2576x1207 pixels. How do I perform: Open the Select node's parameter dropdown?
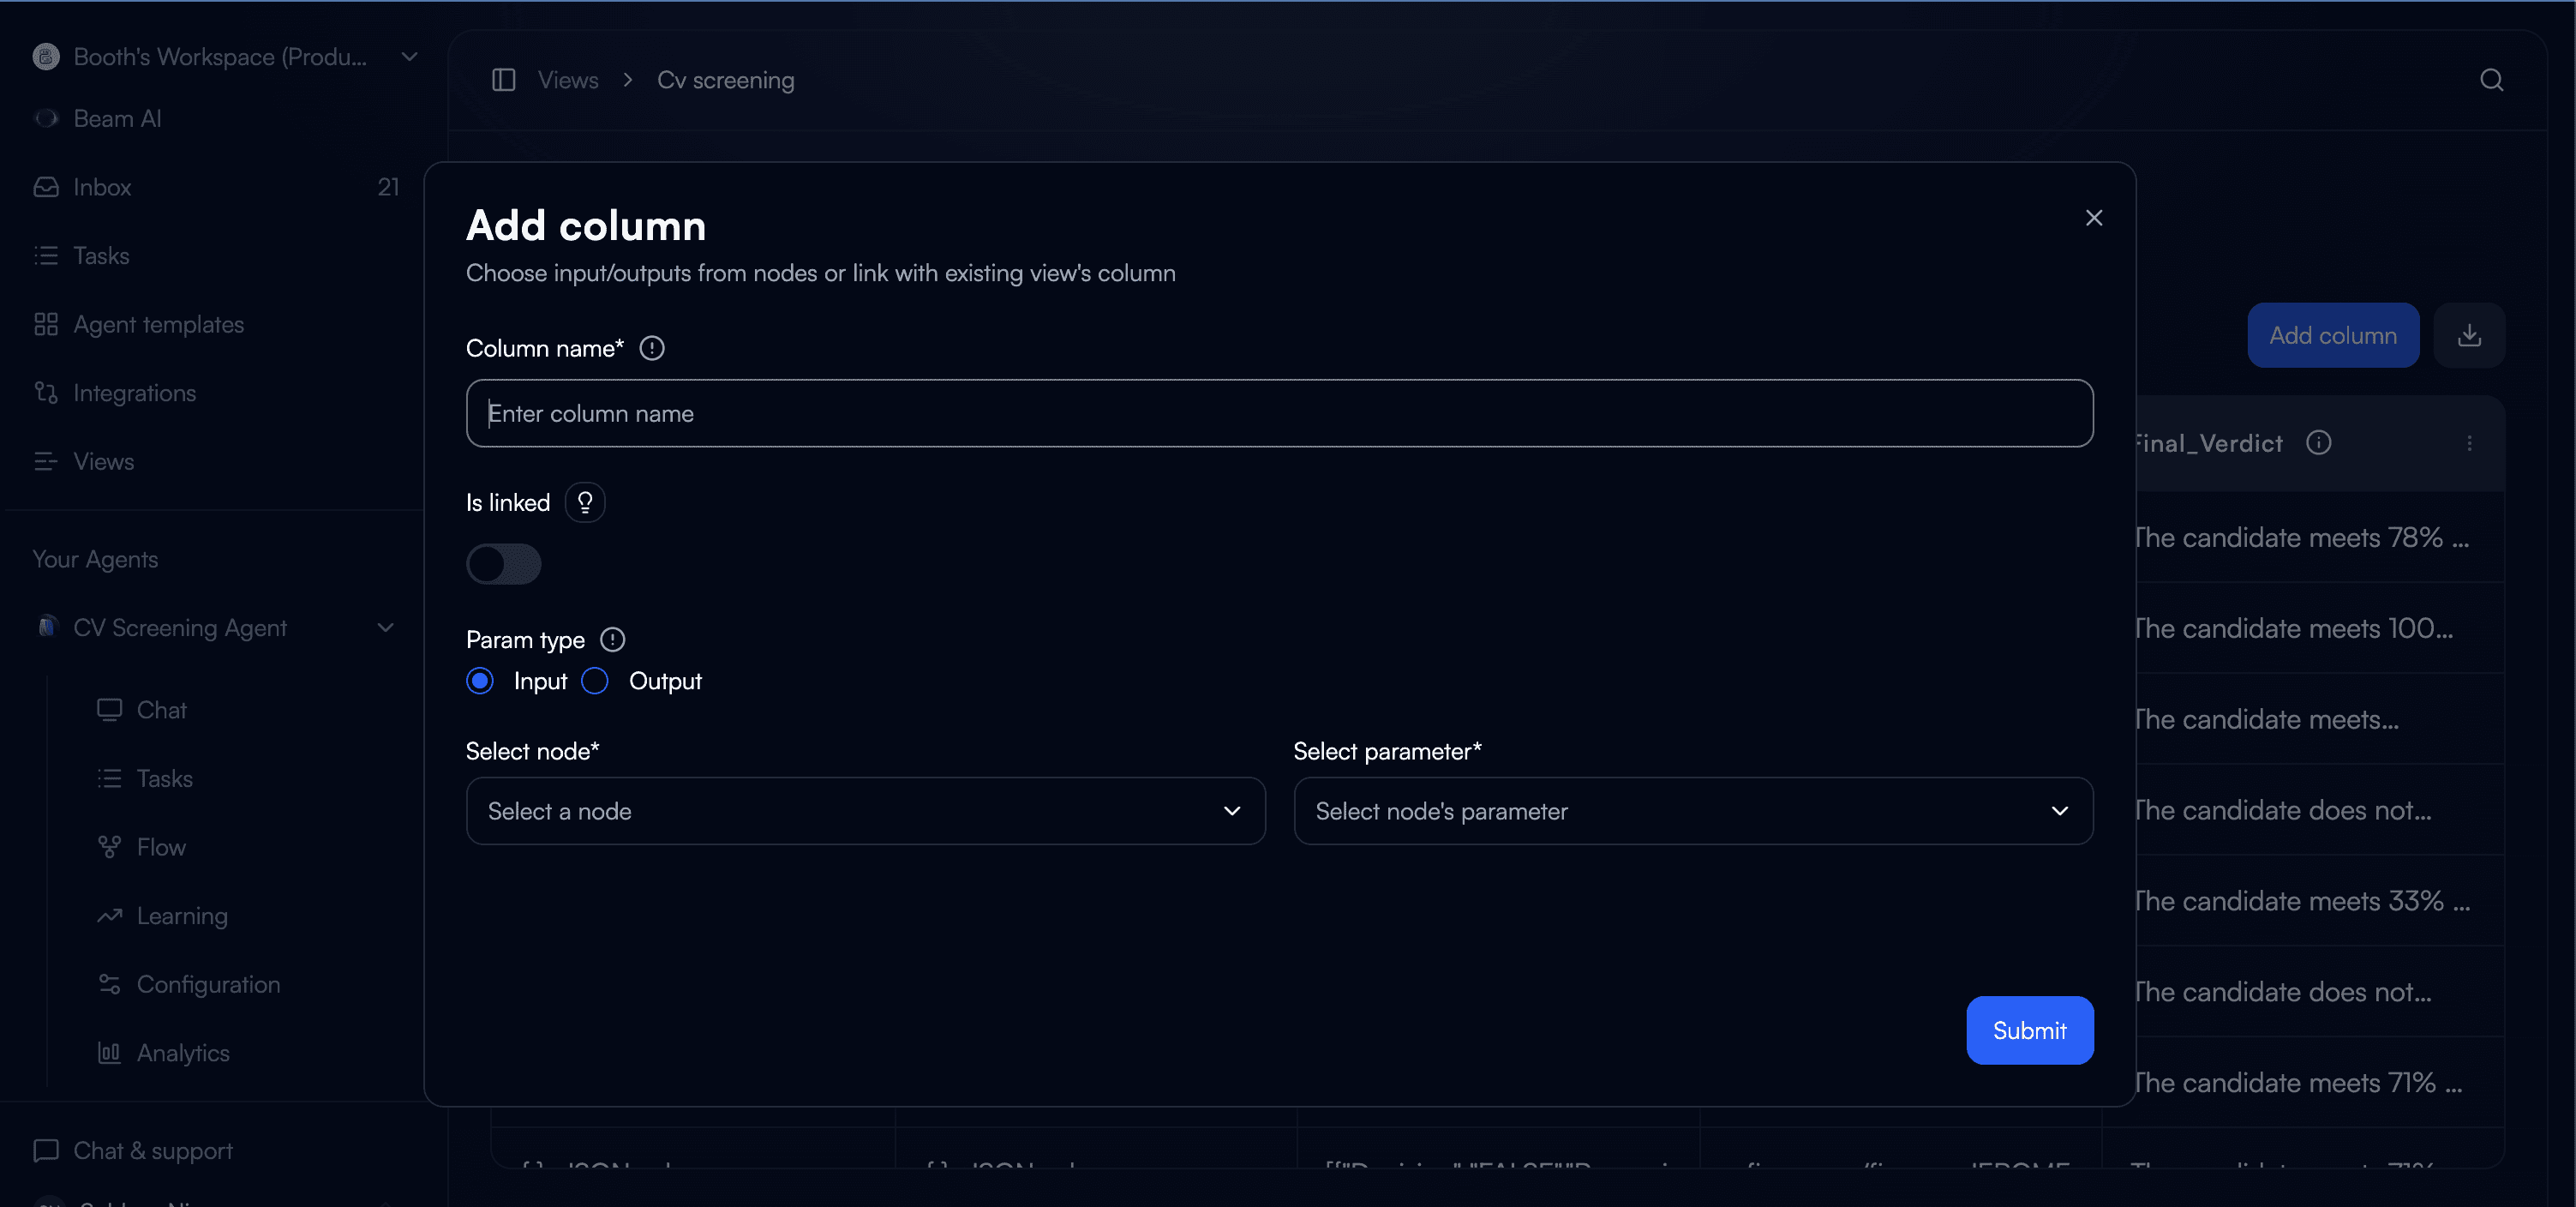point(1692,811)
